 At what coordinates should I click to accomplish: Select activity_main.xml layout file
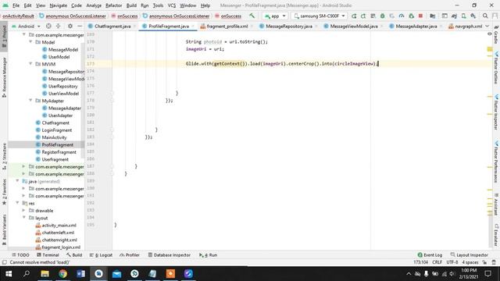click(x=59, y=226)
